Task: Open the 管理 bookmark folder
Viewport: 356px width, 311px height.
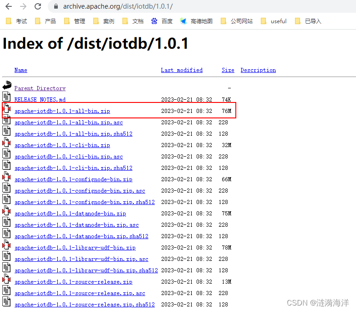Action: click(x=75, y=21)
